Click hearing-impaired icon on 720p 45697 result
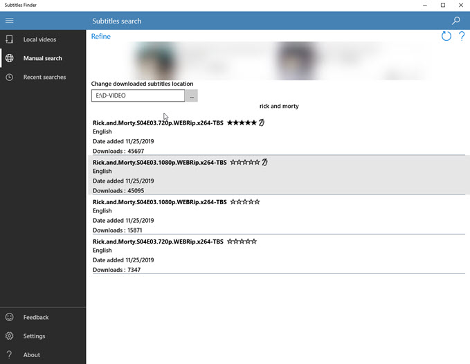Image resolution: width=470 pixels, height=364 pixels. 262,122
